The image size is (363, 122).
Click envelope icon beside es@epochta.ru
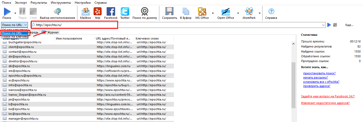(x=5, y=80)
